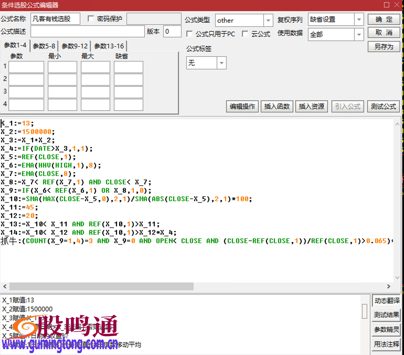
Task: Switch to the 参数5-8 tab
Action: click(44, 46)
